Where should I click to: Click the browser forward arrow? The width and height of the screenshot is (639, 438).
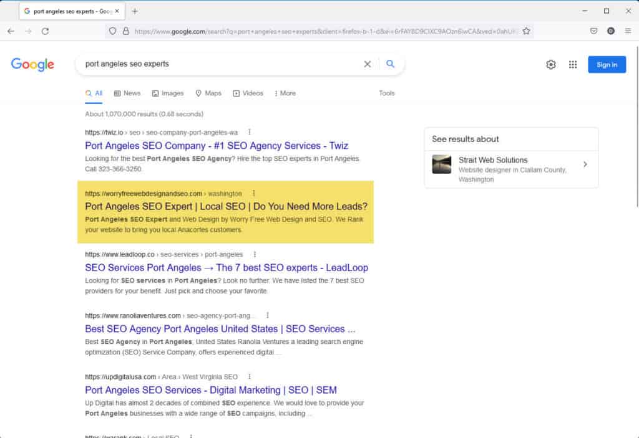28,31
